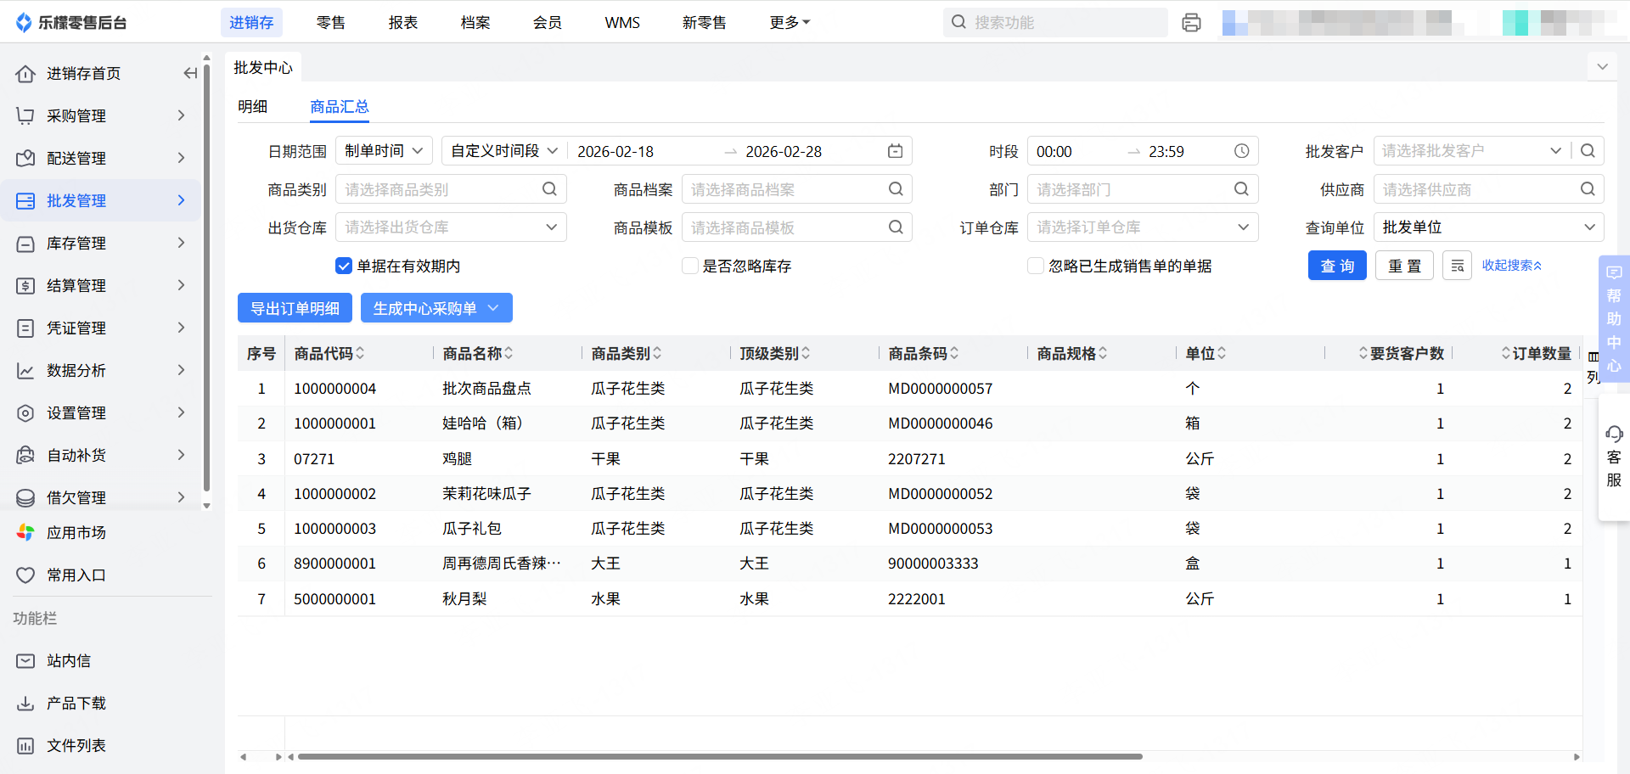Click the 查询 button
This screenshot has width=1630, height=774.
pos(1337,266)
